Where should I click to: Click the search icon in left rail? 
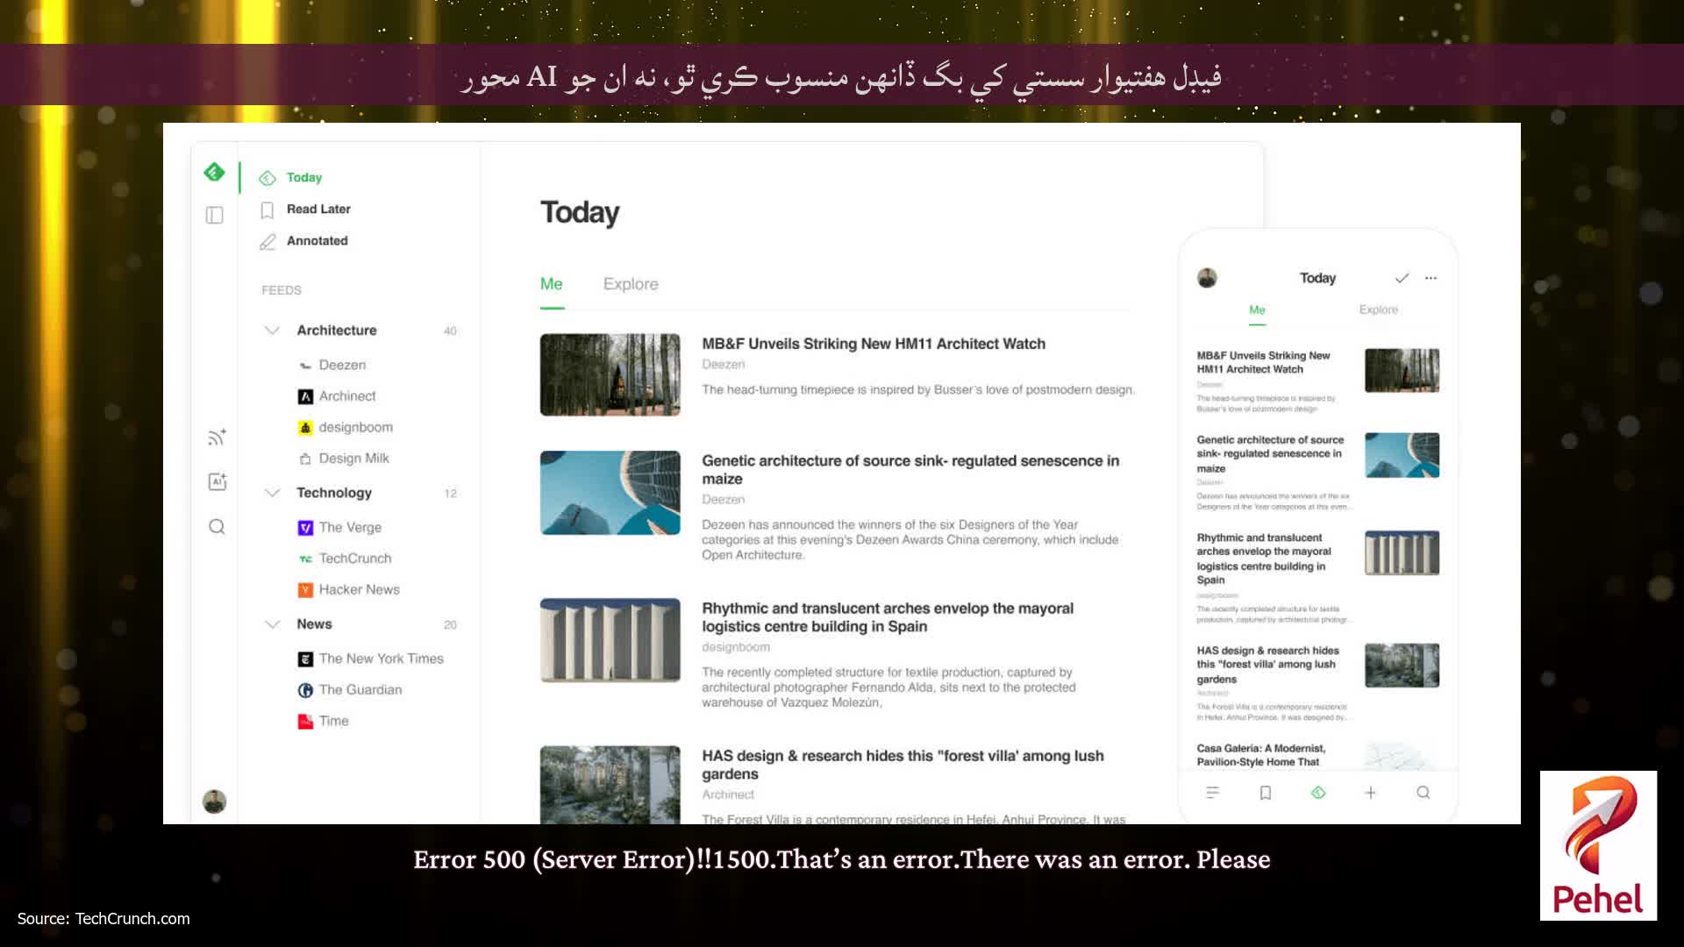pos(217,526)
